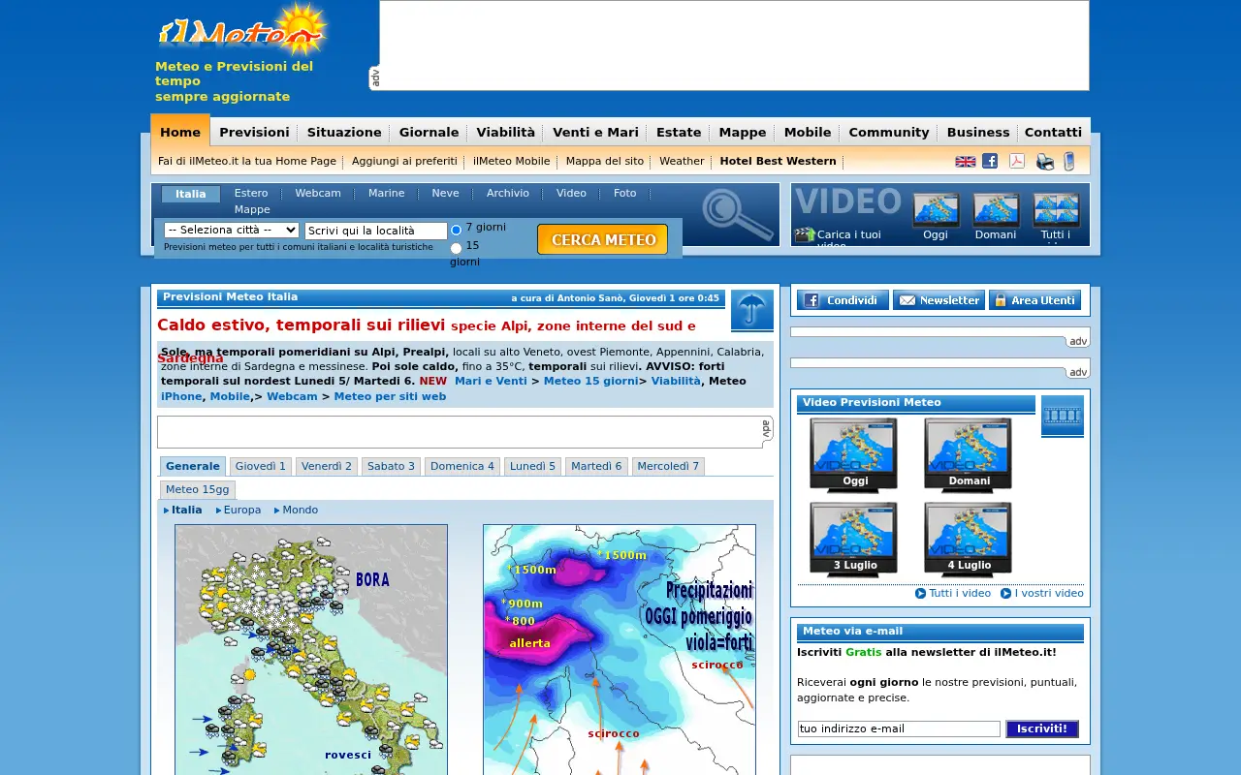Click the precipitation map for OGGI pomeriggio

coord(620,650)
